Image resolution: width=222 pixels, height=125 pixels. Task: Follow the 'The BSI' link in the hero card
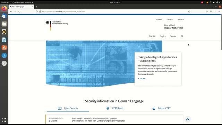pyautogui.click(x=142, y=78)
